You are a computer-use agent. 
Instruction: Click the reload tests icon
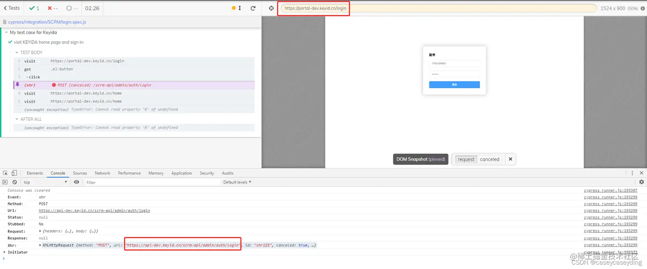253,8
